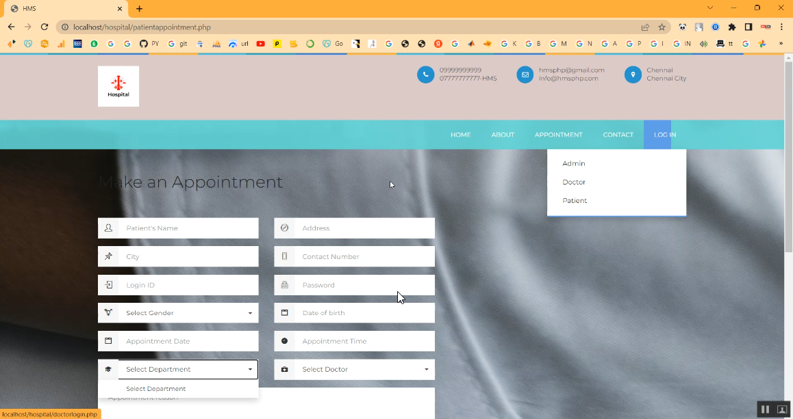Click the Patient's Name input field

point(188,228)
